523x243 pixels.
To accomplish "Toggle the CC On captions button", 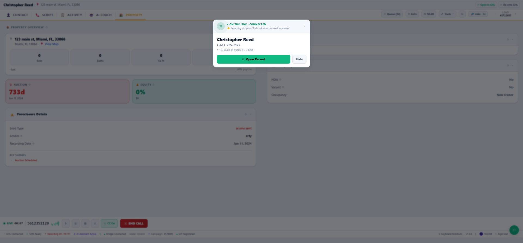I will coord(109,223).
